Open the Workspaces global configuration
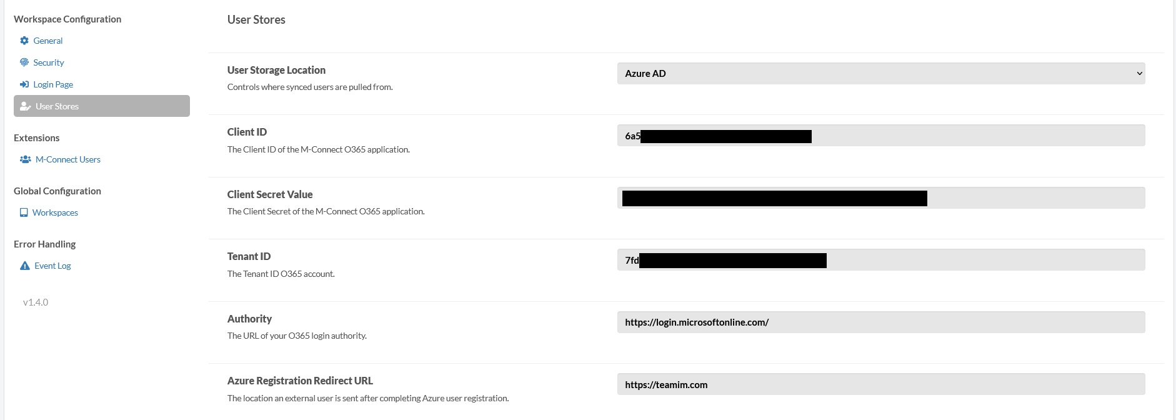The image size is (1176, 420). pyautogui.click(x=56, y=212)
